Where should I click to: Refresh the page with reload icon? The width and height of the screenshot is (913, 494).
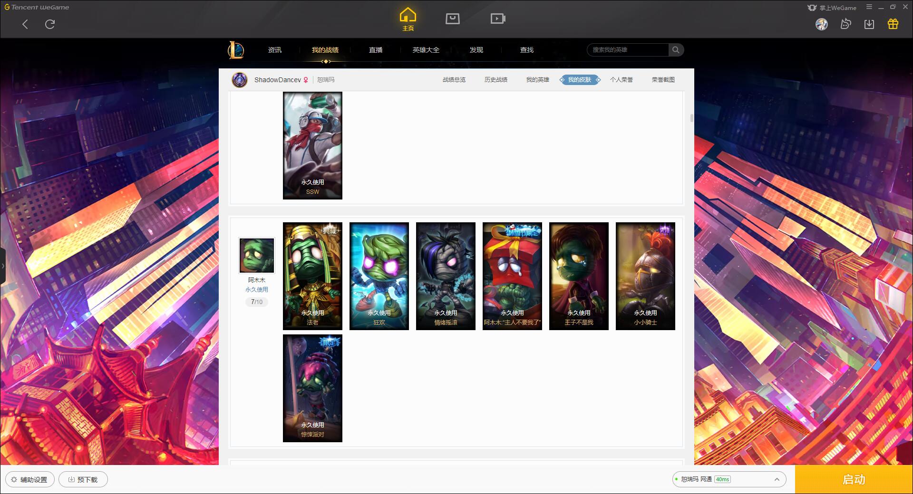(x=50, y=24)
